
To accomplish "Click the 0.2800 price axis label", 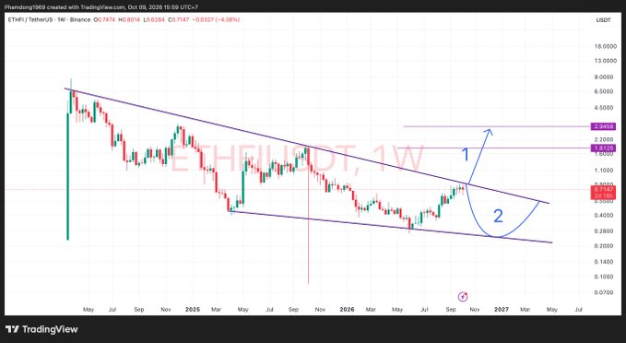I will [x=605, y=231].
